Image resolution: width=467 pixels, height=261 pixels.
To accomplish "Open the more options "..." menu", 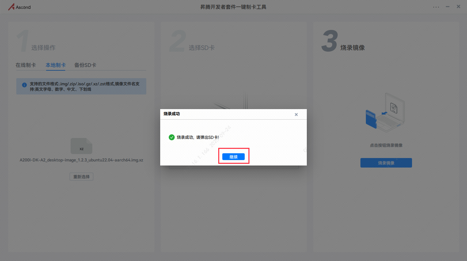I will pyautogui.click(x=436, y=6).
